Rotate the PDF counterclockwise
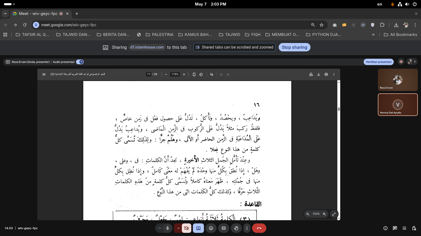 201,74
